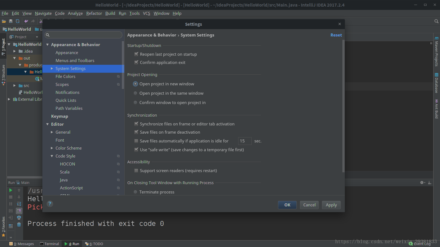Click OK to confirm settings

(287, 205)
